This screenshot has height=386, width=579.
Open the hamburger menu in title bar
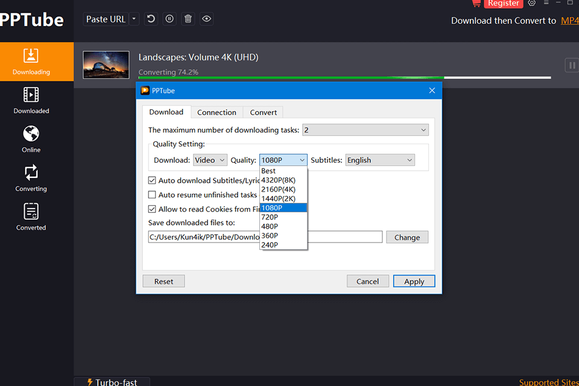point(546,2)
